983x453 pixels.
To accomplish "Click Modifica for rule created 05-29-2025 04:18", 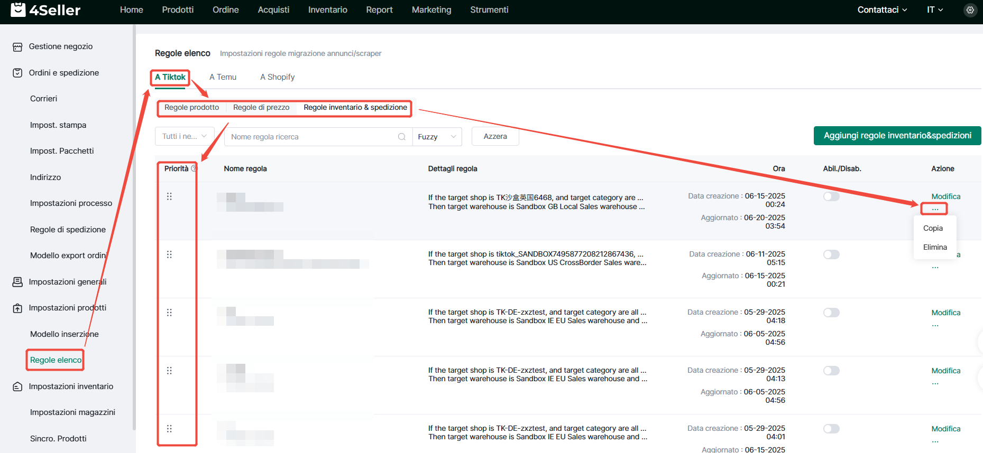I will point(945,313).
